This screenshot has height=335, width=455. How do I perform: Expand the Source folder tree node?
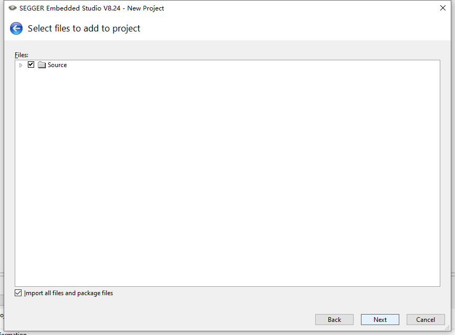click(x=21, y=65)
